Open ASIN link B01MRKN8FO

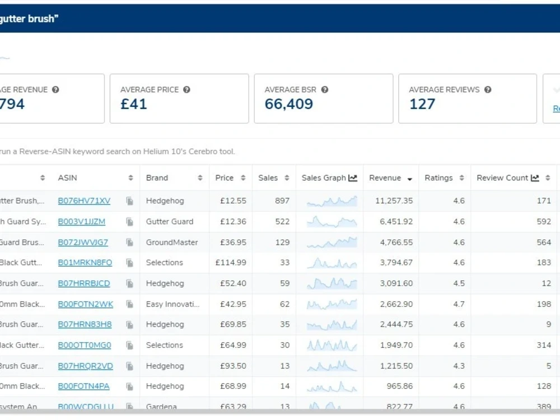85,263
